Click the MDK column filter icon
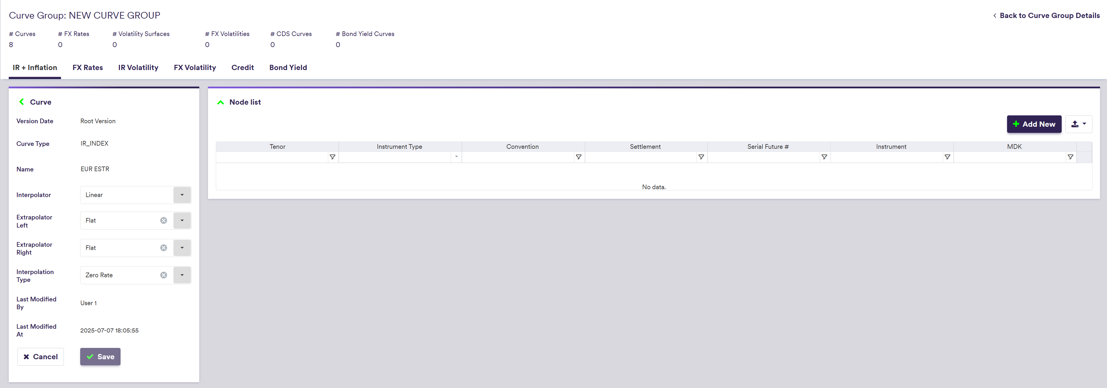 click(1070, 157)
